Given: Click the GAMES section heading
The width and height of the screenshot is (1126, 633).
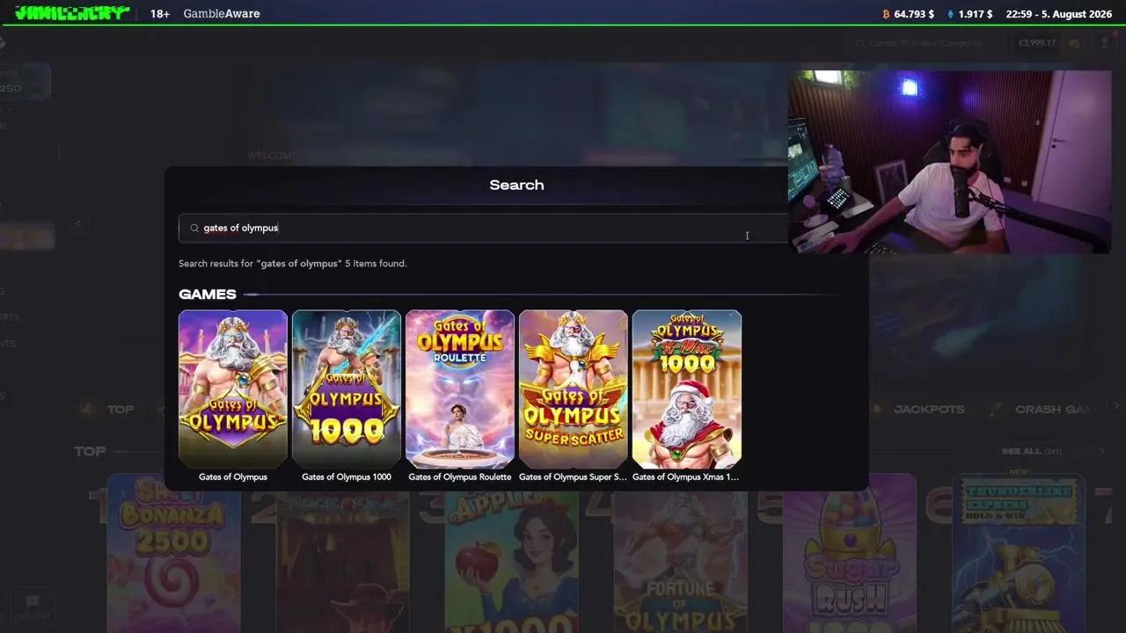Looking at the screenshot, I should (208, 295).
